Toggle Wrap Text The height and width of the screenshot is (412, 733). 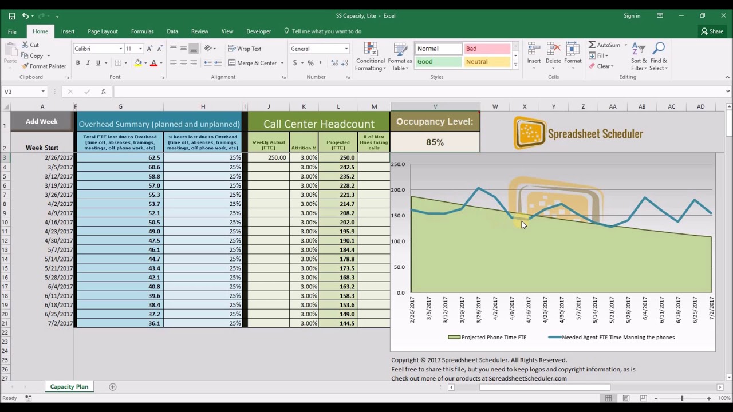[245, 49]
